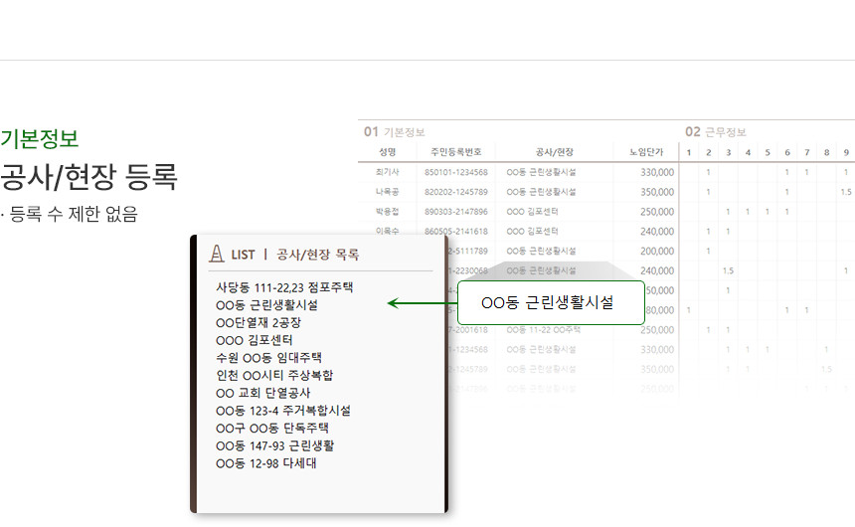Pick '인천 OO시티 주상복합' from the list

(x=273, y=375)
